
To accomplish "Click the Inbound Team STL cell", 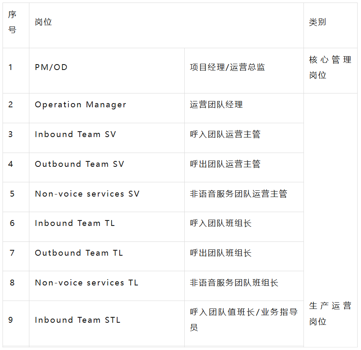I will 107,324.
